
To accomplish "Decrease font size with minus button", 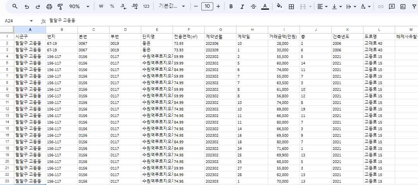I will (196, 7).
